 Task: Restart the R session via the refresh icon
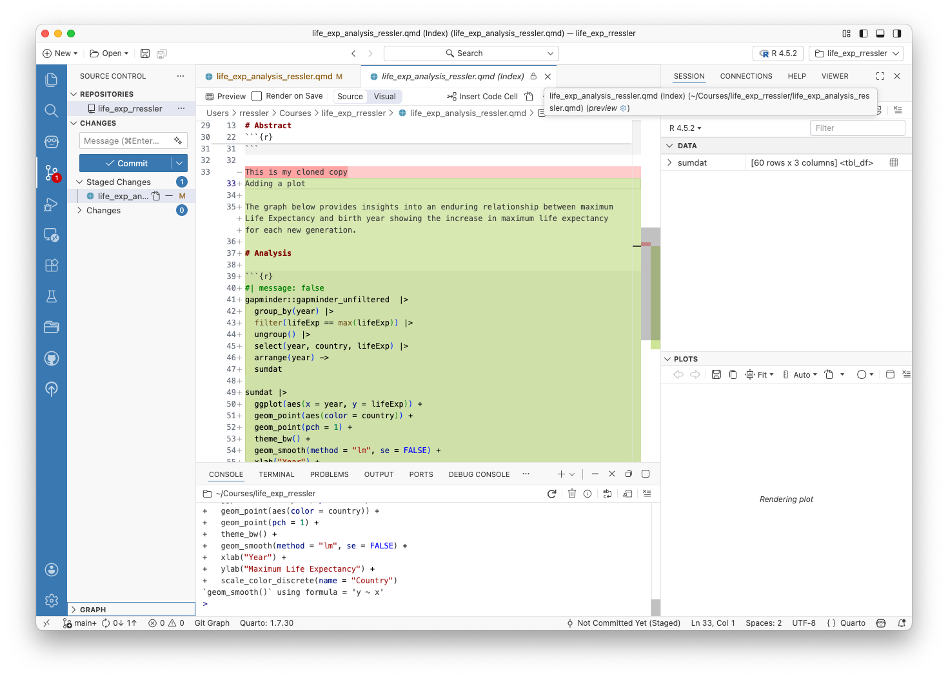[551, 493]
